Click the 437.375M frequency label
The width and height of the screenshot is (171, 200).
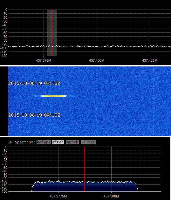[44, 60]
